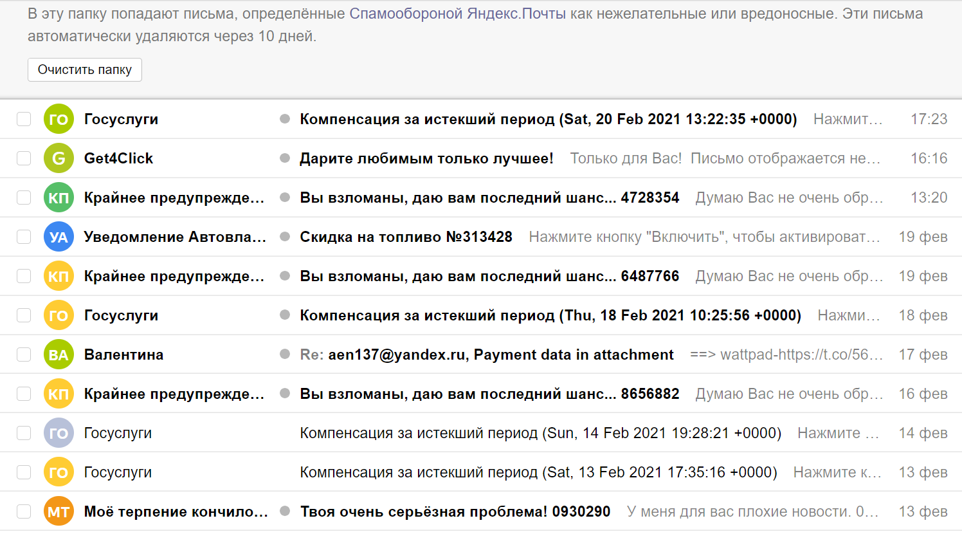Screen dimensions: 962x534
Task: Open the Спамообороной Яндекс.Почты link
Action: click(457, 14)
